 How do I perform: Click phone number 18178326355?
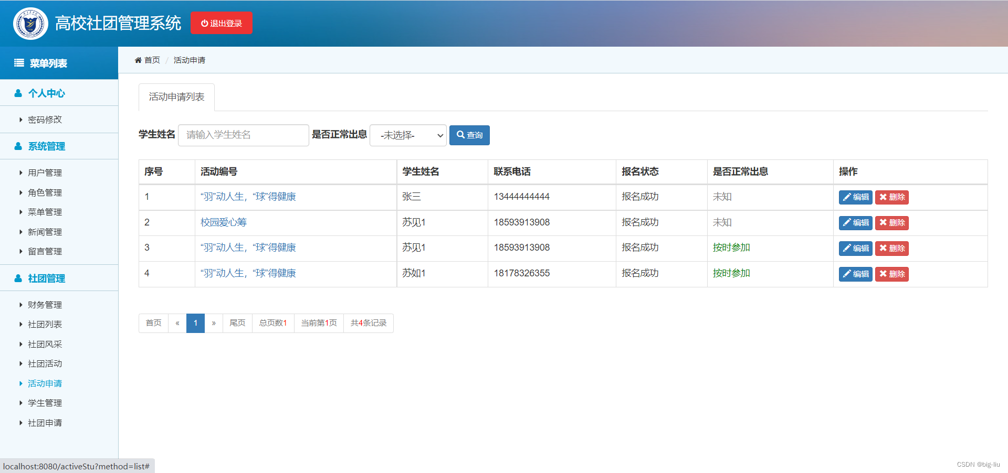click(x=522, y=273)
